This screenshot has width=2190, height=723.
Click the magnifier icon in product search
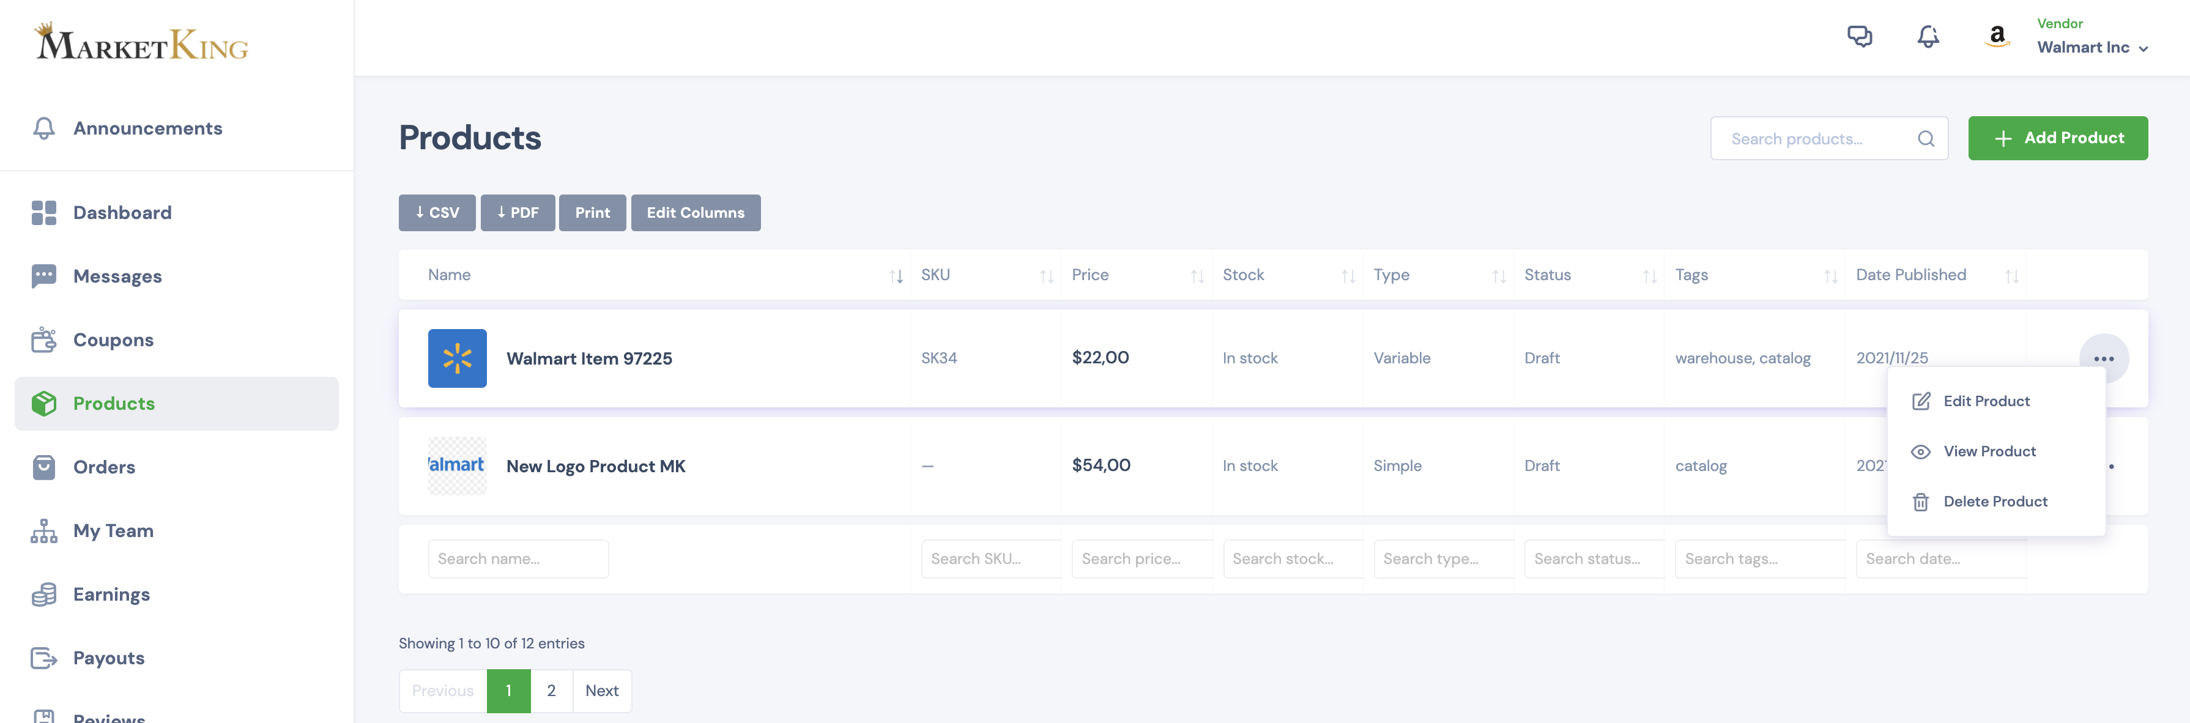coord(1926,138)
